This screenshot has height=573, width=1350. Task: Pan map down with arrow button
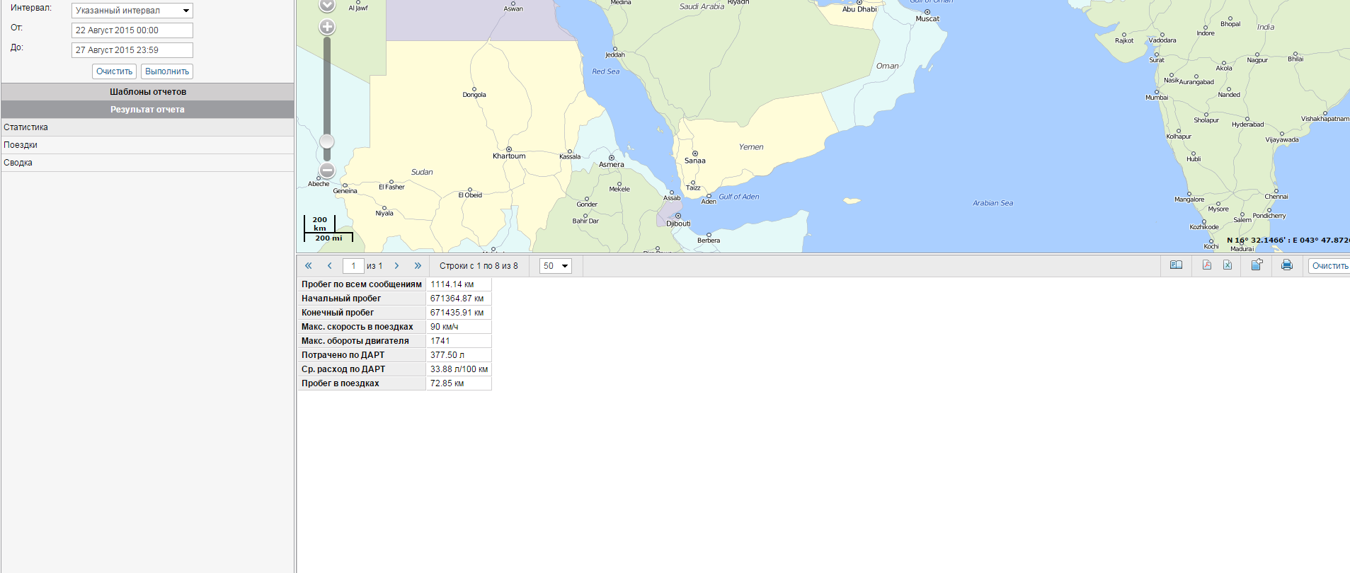tap(326, 6)
